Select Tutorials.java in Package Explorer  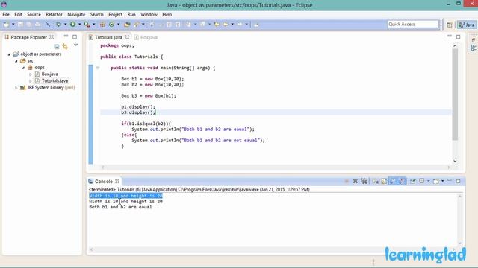pos(55,81)
